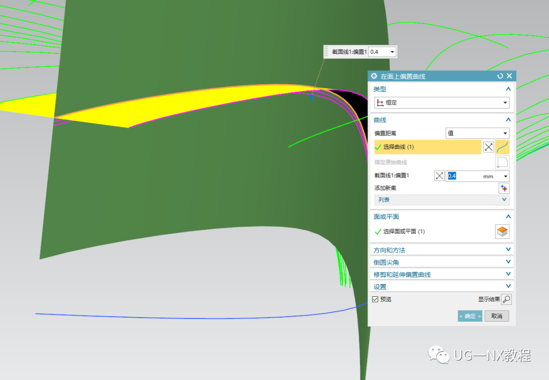Reverse direction icon next to 选择曲线
549x380 pixels.
[489, 147]
